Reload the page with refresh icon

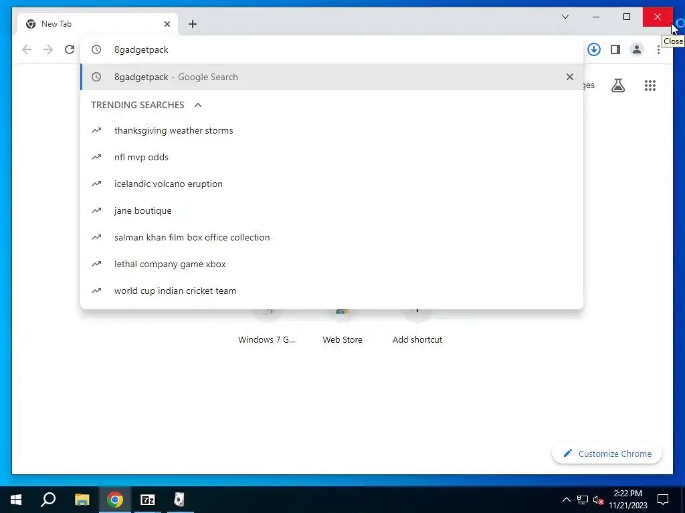point(70,49)
